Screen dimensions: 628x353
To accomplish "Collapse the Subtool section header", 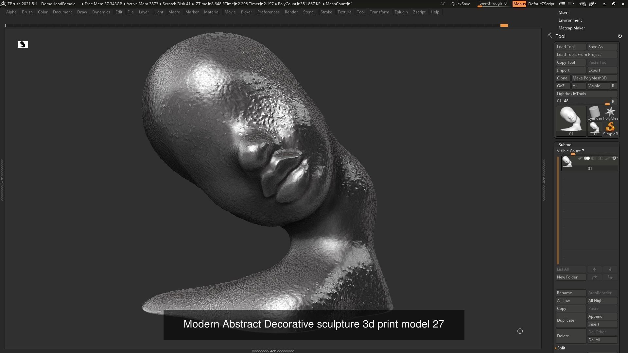I will [566, 144].
